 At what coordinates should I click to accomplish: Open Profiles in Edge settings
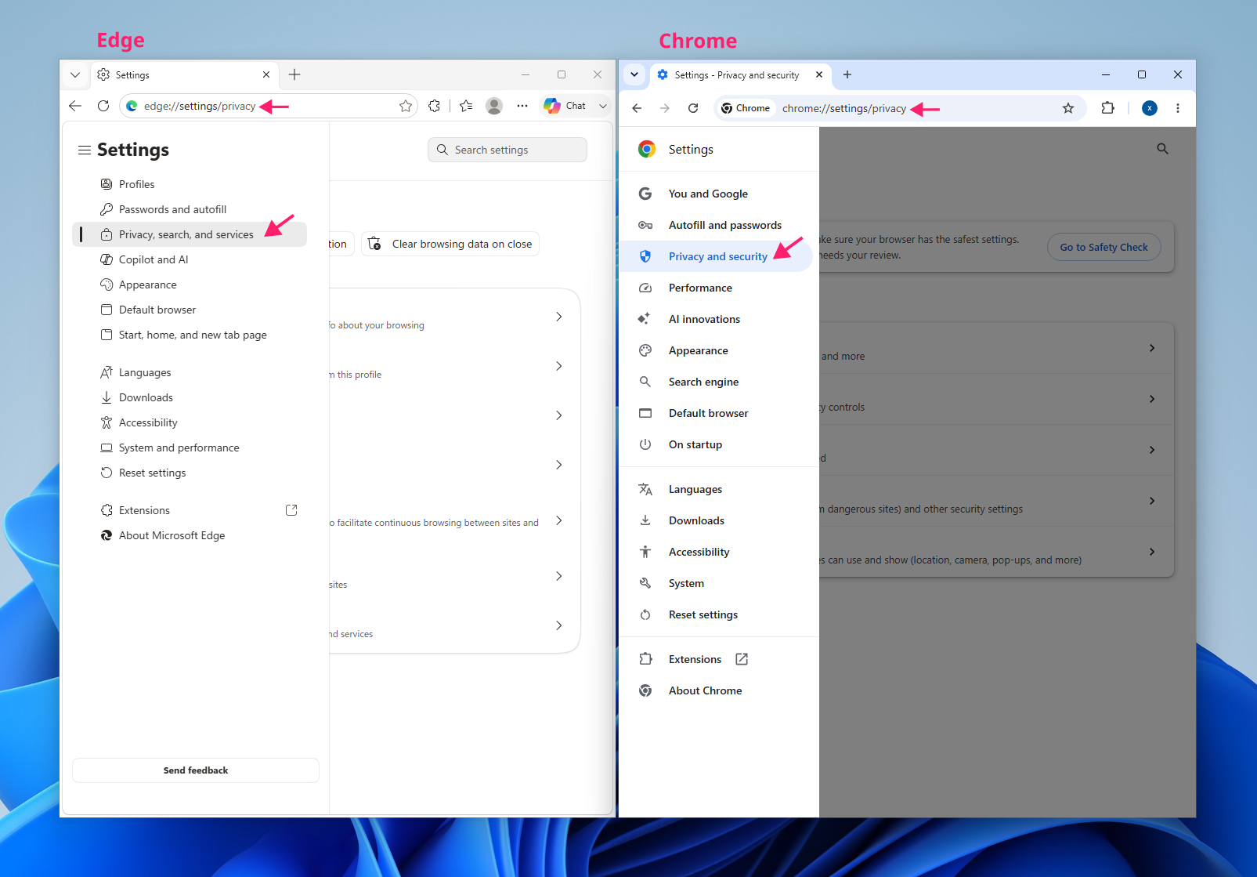[x=190, y=184]
